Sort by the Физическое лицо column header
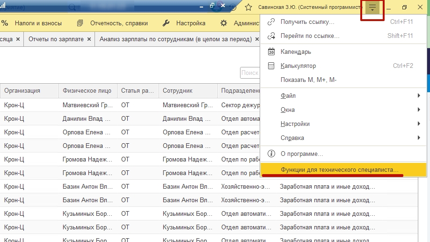This screenshot has width=430, height=242. pyautogui.click(x=87, y=91)
